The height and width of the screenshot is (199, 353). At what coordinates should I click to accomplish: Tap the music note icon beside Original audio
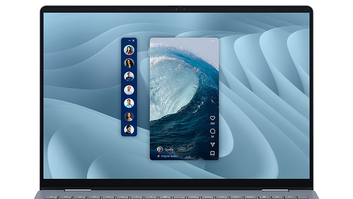click(158, 156)
